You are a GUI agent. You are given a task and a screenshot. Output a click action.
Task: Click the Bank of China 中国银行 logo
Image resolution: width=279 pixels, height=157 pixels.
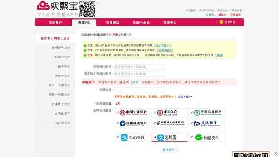click(167, 113)
